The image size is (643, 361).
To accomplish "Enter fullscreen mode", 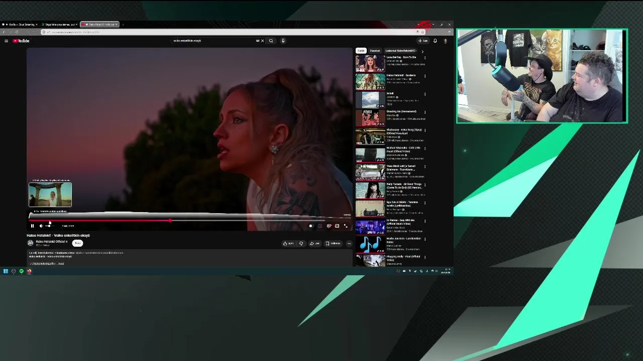I will click(346, 226).
